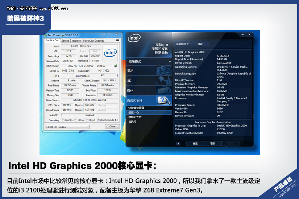
Task: Enable the PhysX checkbox
Action: tap(87, 120)
